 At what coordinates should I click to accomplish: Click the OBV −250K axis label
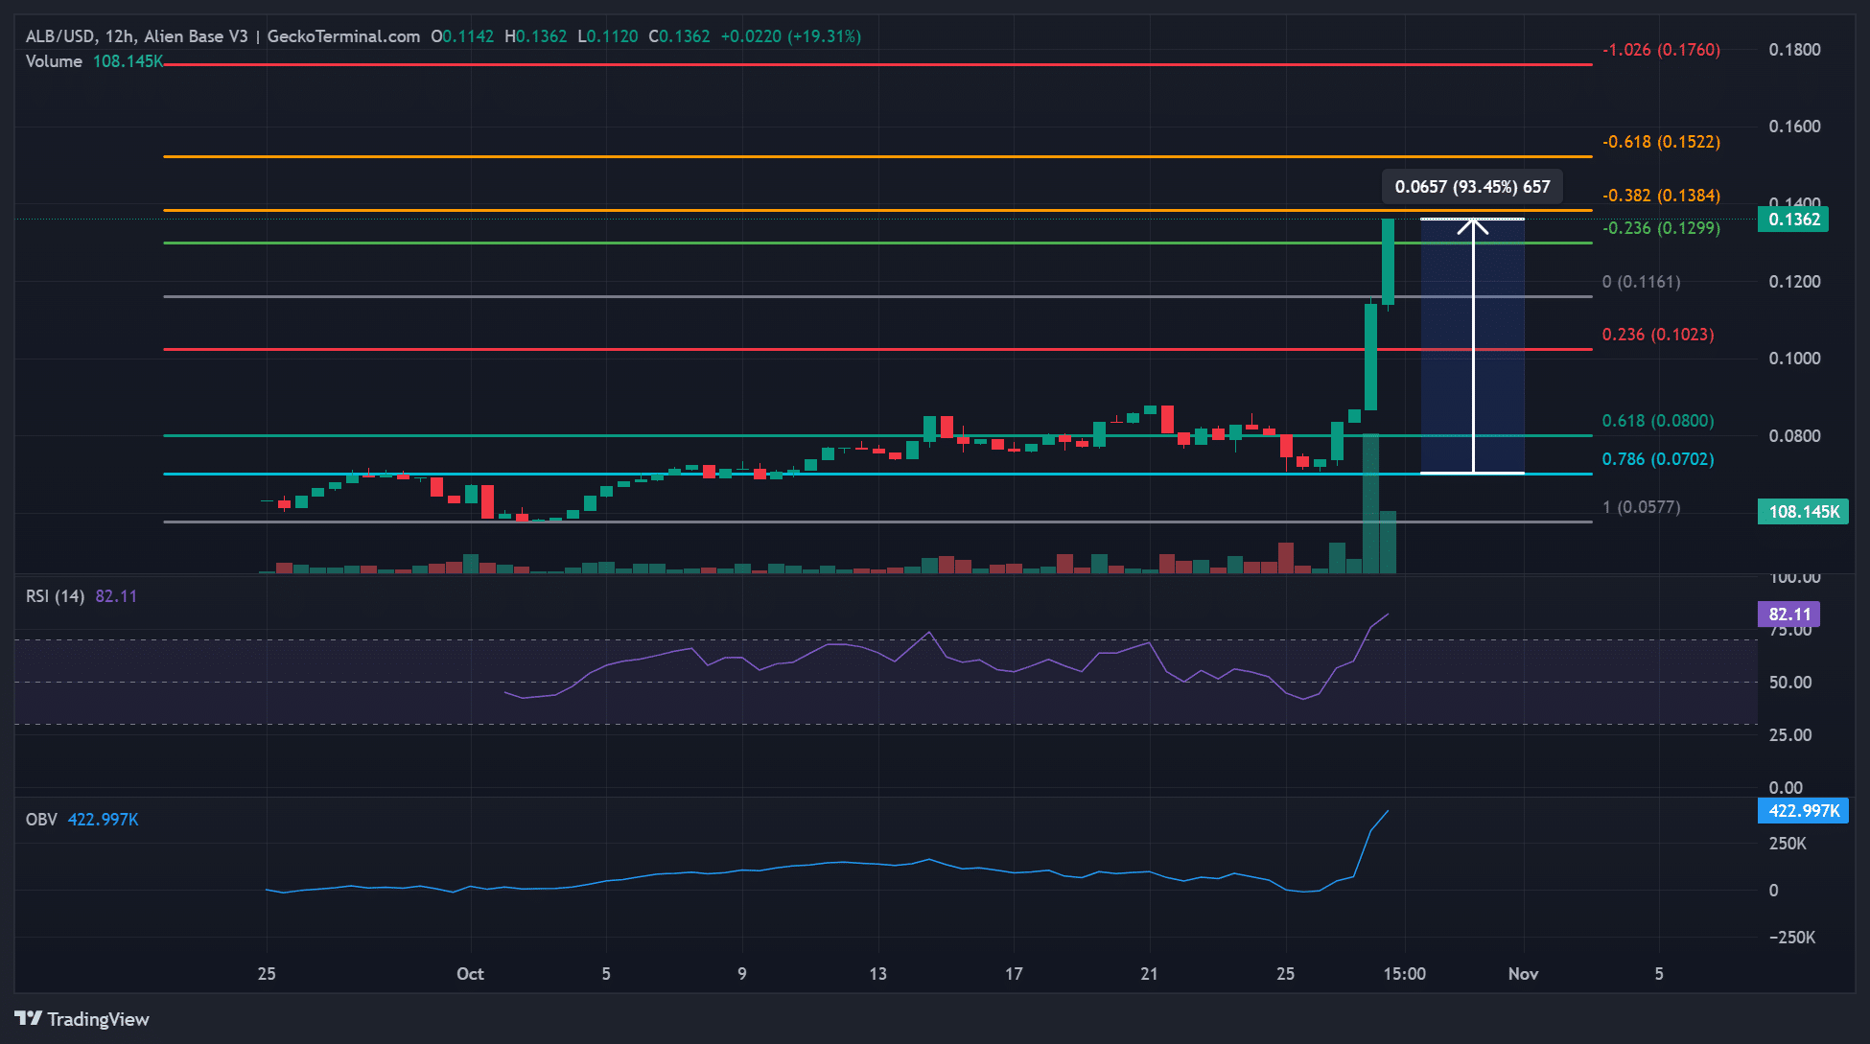tap(1792, 938)
